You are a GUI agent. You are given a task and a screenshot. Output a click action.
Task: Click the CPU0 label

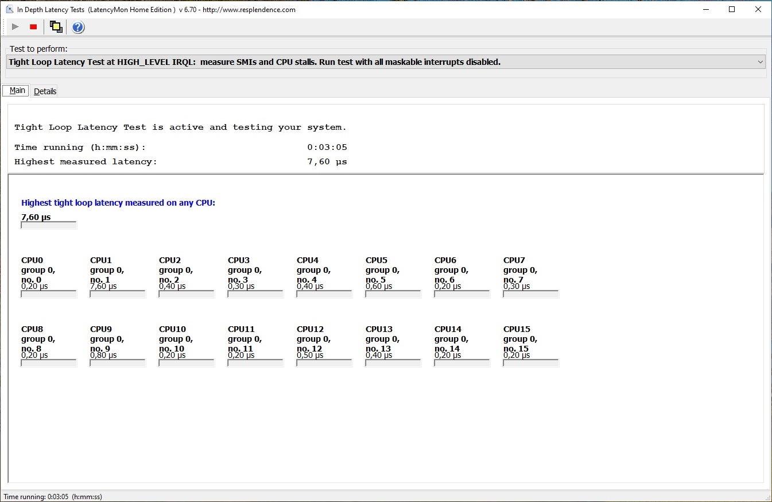[32, 260]
